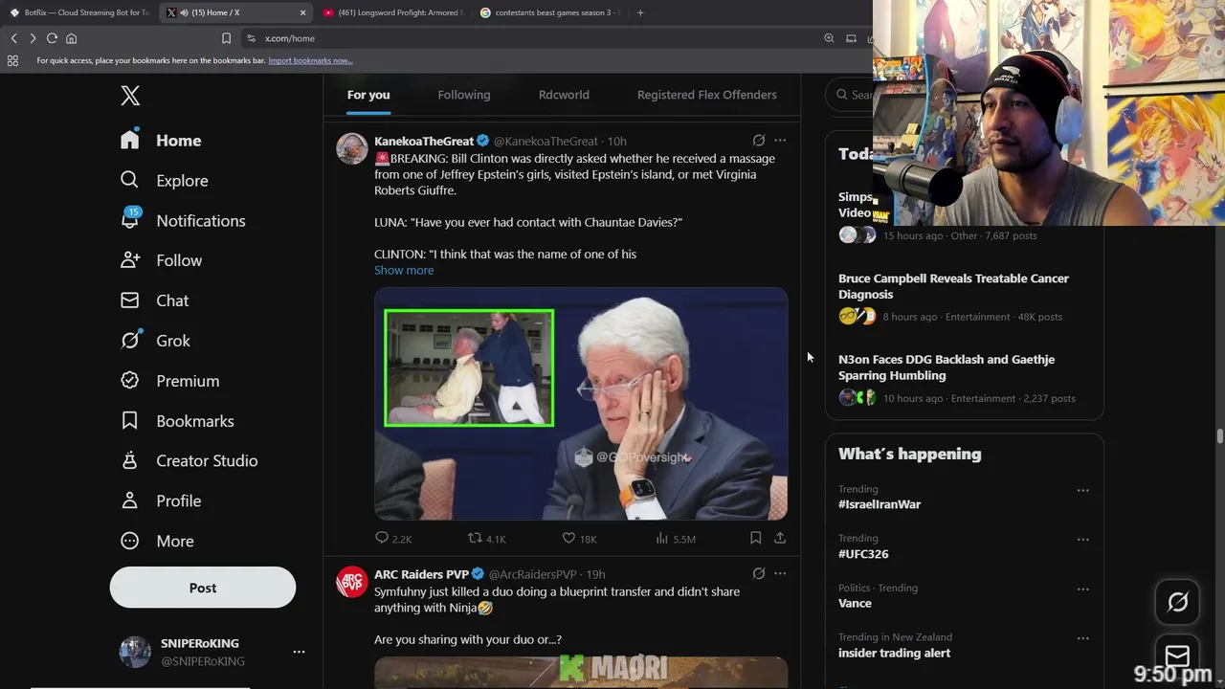View analytics 5.5M on Clinton post
This screenshot has width=1225, height=689.
point(676,539)
